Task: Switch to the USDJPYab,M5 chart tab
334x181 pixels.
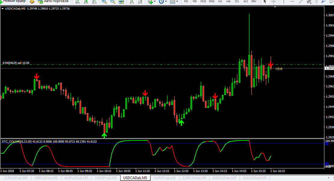Action: (x=106, y=178)
